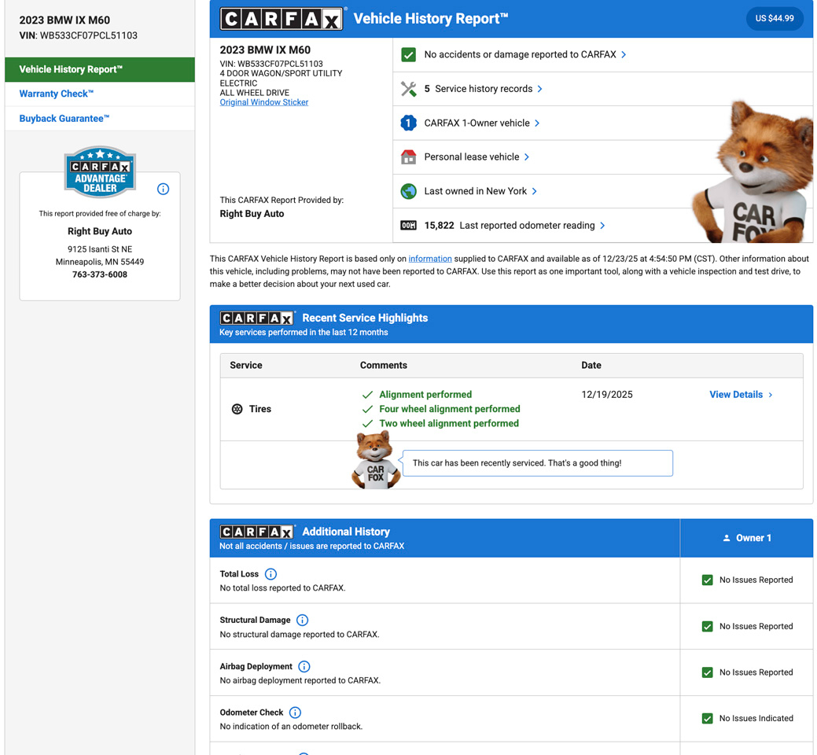Open info icon beside Structural Damage

302,621
